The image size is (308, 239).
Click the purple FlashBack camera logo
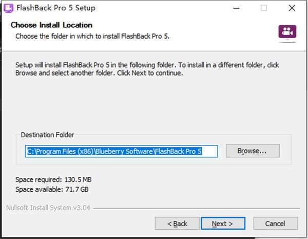click(287, 31)
